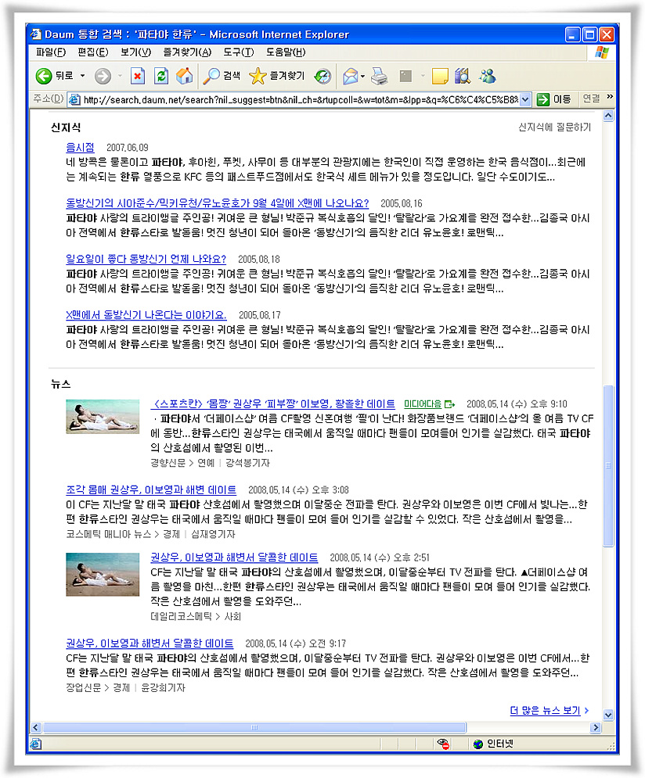Click the 장업신문 > 경제 source text
This screenshot has height=778, width=645.
point(98,688)
